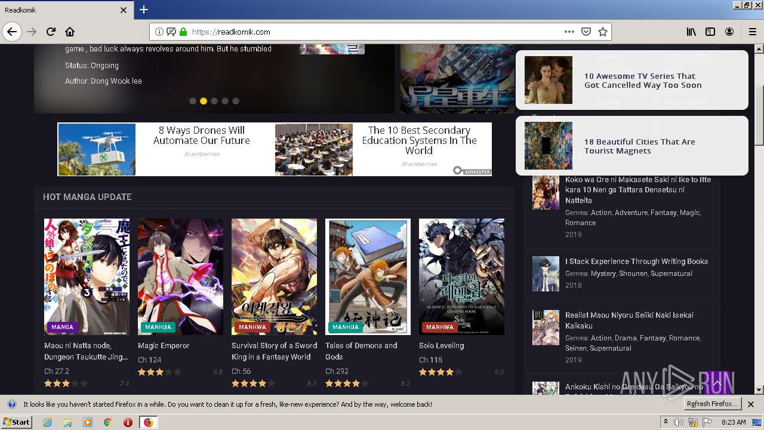This screenshot has width=764, height=430.
Task: Switch to the Readkomik tab
Action: 66,10
